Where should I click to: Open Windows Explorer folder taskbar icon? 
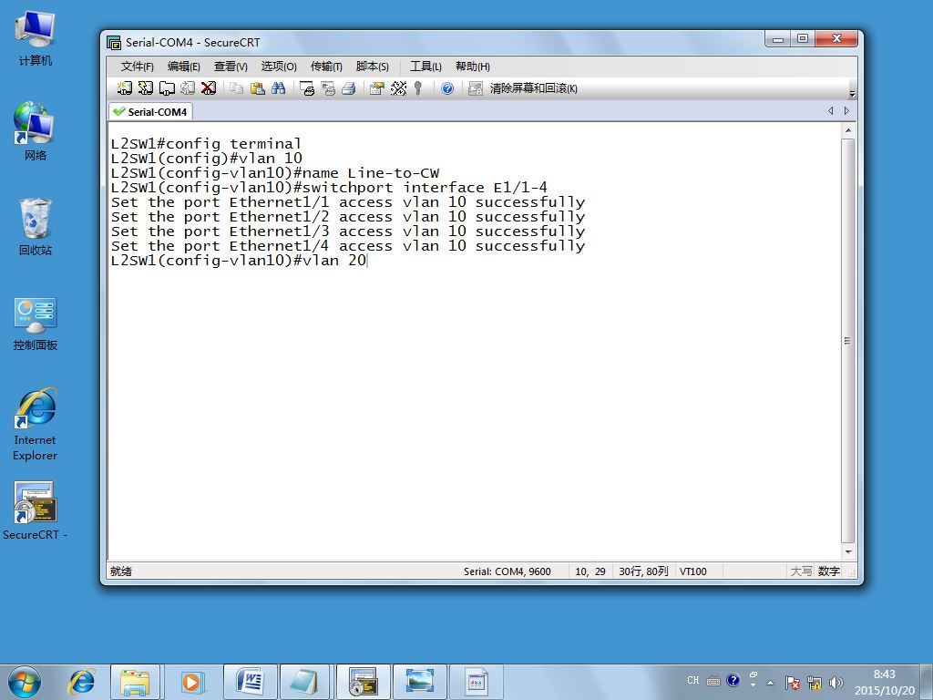point(135,682)
